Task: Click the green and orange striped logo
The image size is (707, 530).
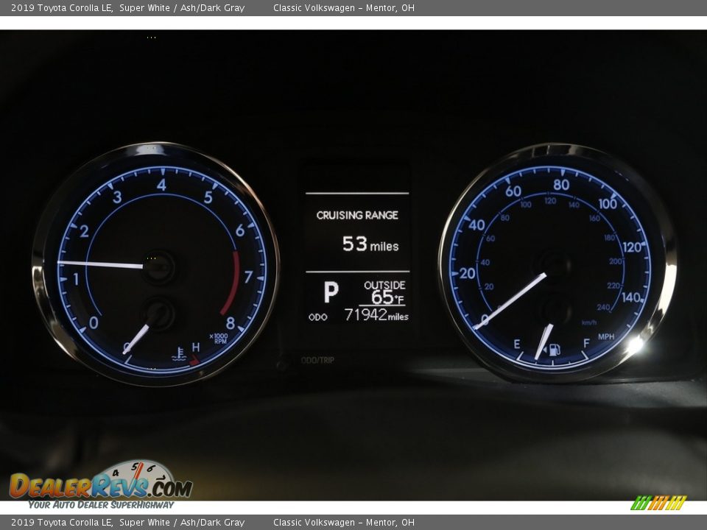Action: tap(658, 503)
